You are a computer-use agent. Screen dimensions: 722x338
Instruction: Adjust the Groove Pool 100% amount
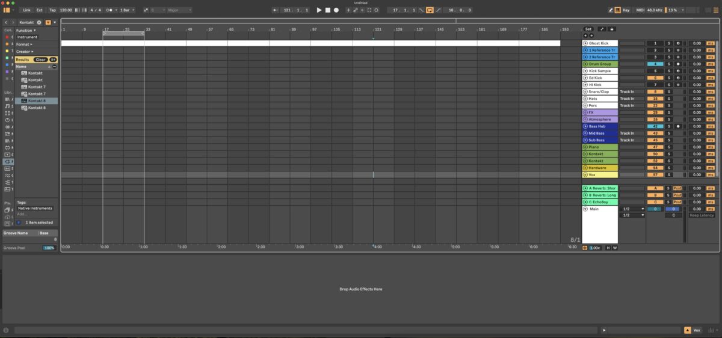(x=49, y=248)
